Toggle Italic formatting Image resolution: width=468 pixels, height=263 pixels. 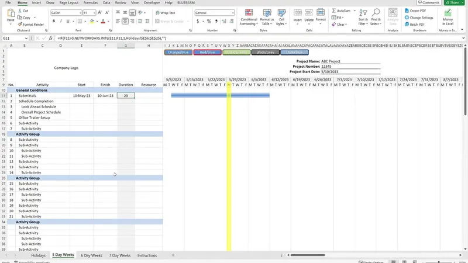point(61,21)
